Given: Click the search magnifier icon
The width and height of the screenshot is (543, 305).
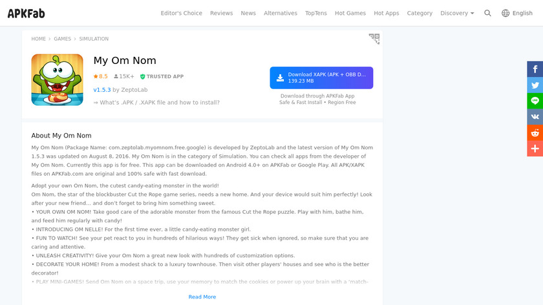Looking at the screenshot, I should pyautogui.click(x=488, y=13).
